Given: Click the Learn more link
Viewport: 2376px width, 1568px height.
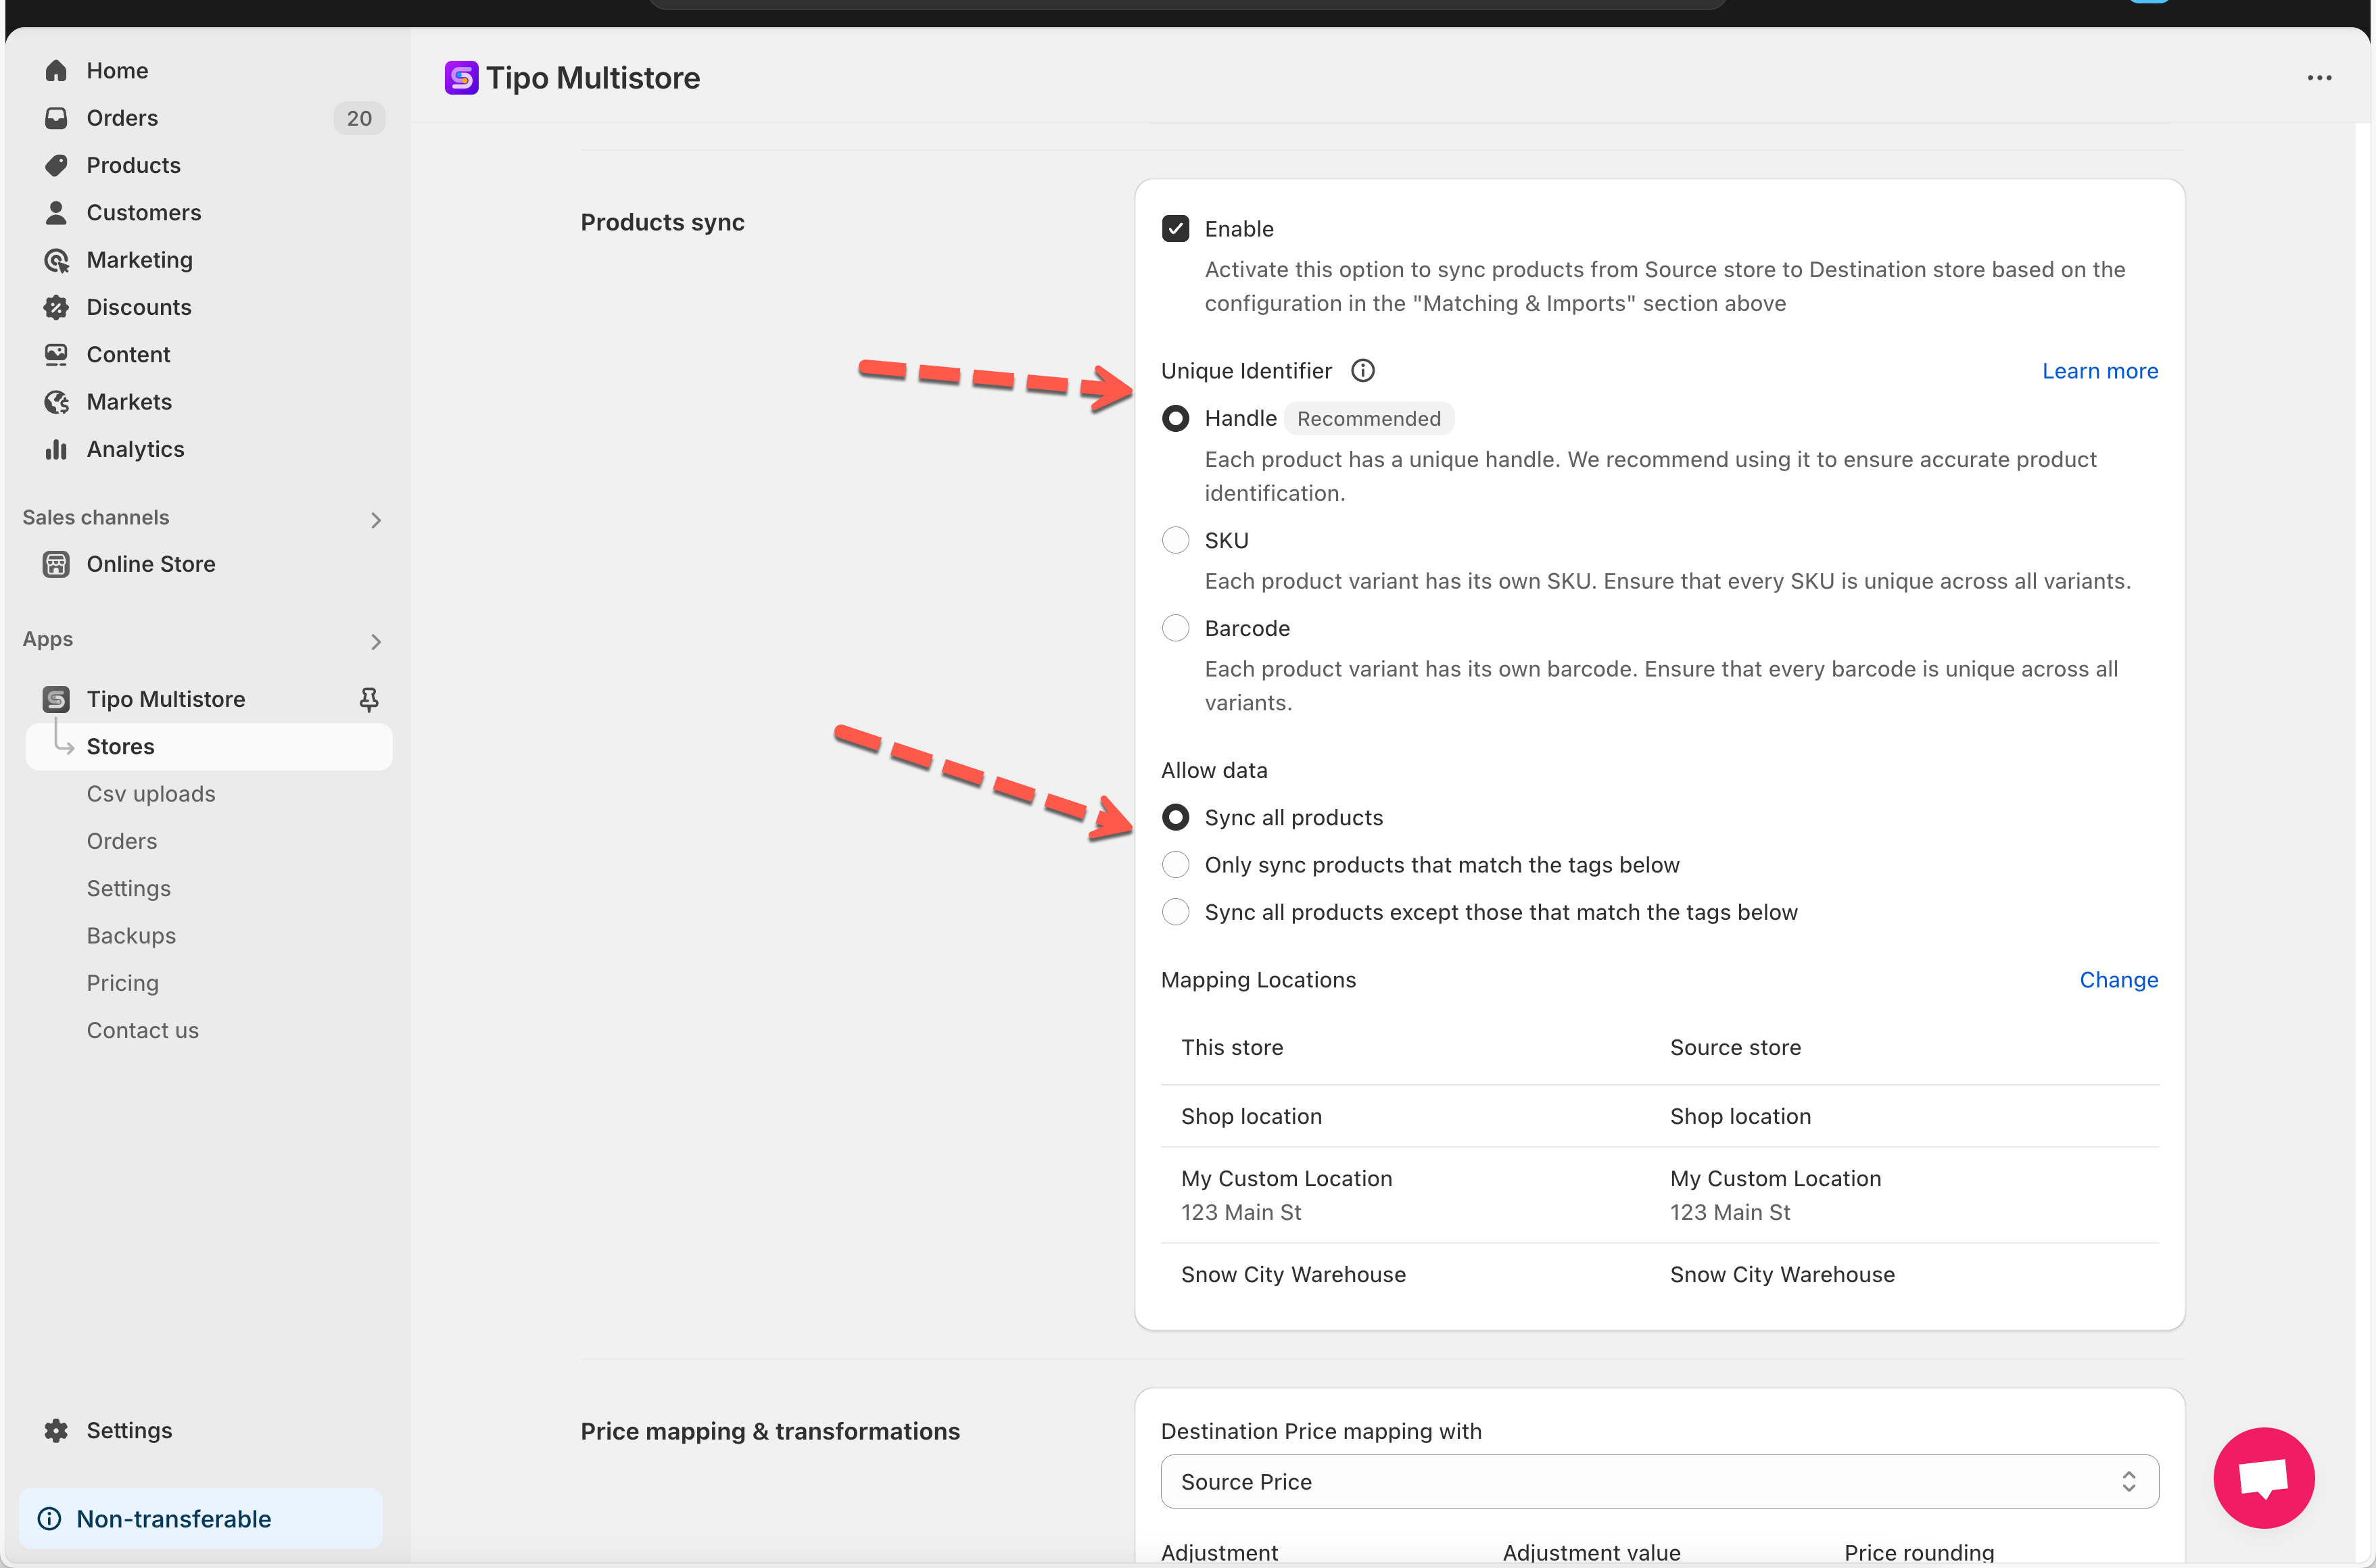Looking at the screenshot, I should [x=2099, y=371].
